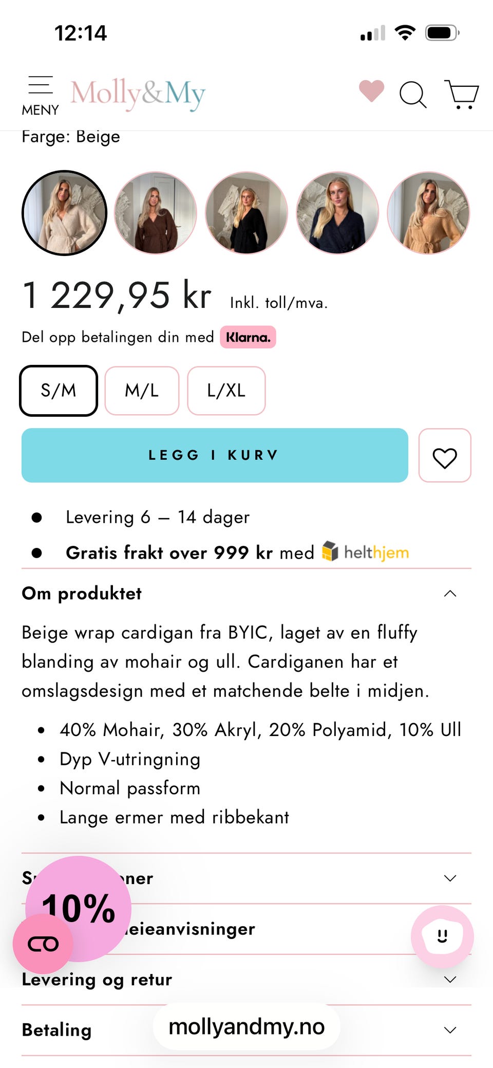
Task: Tap the mollyandmy.no address pill
Action: coord(246,1026)
